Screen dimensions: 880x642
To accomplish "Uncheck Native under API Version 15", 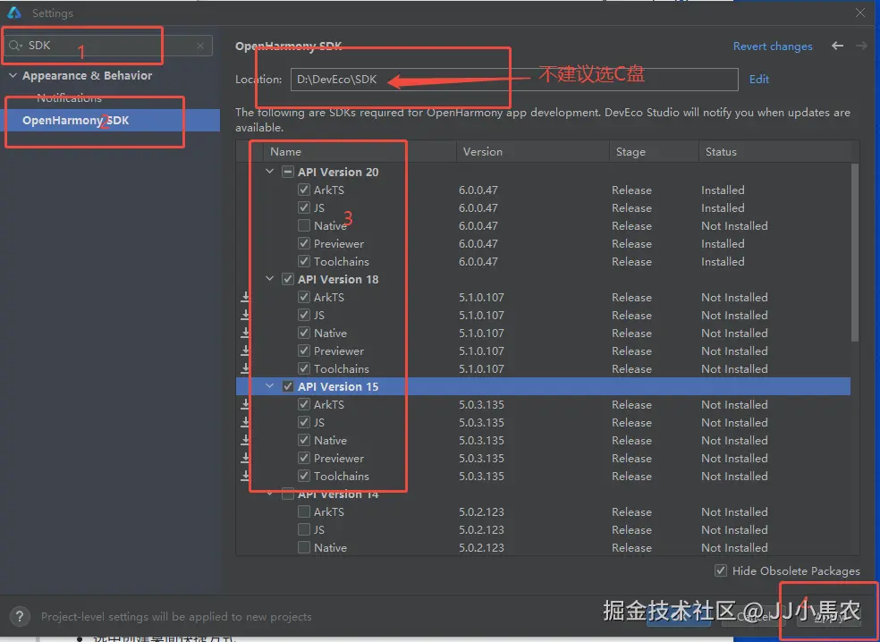I will click(304, 440).
